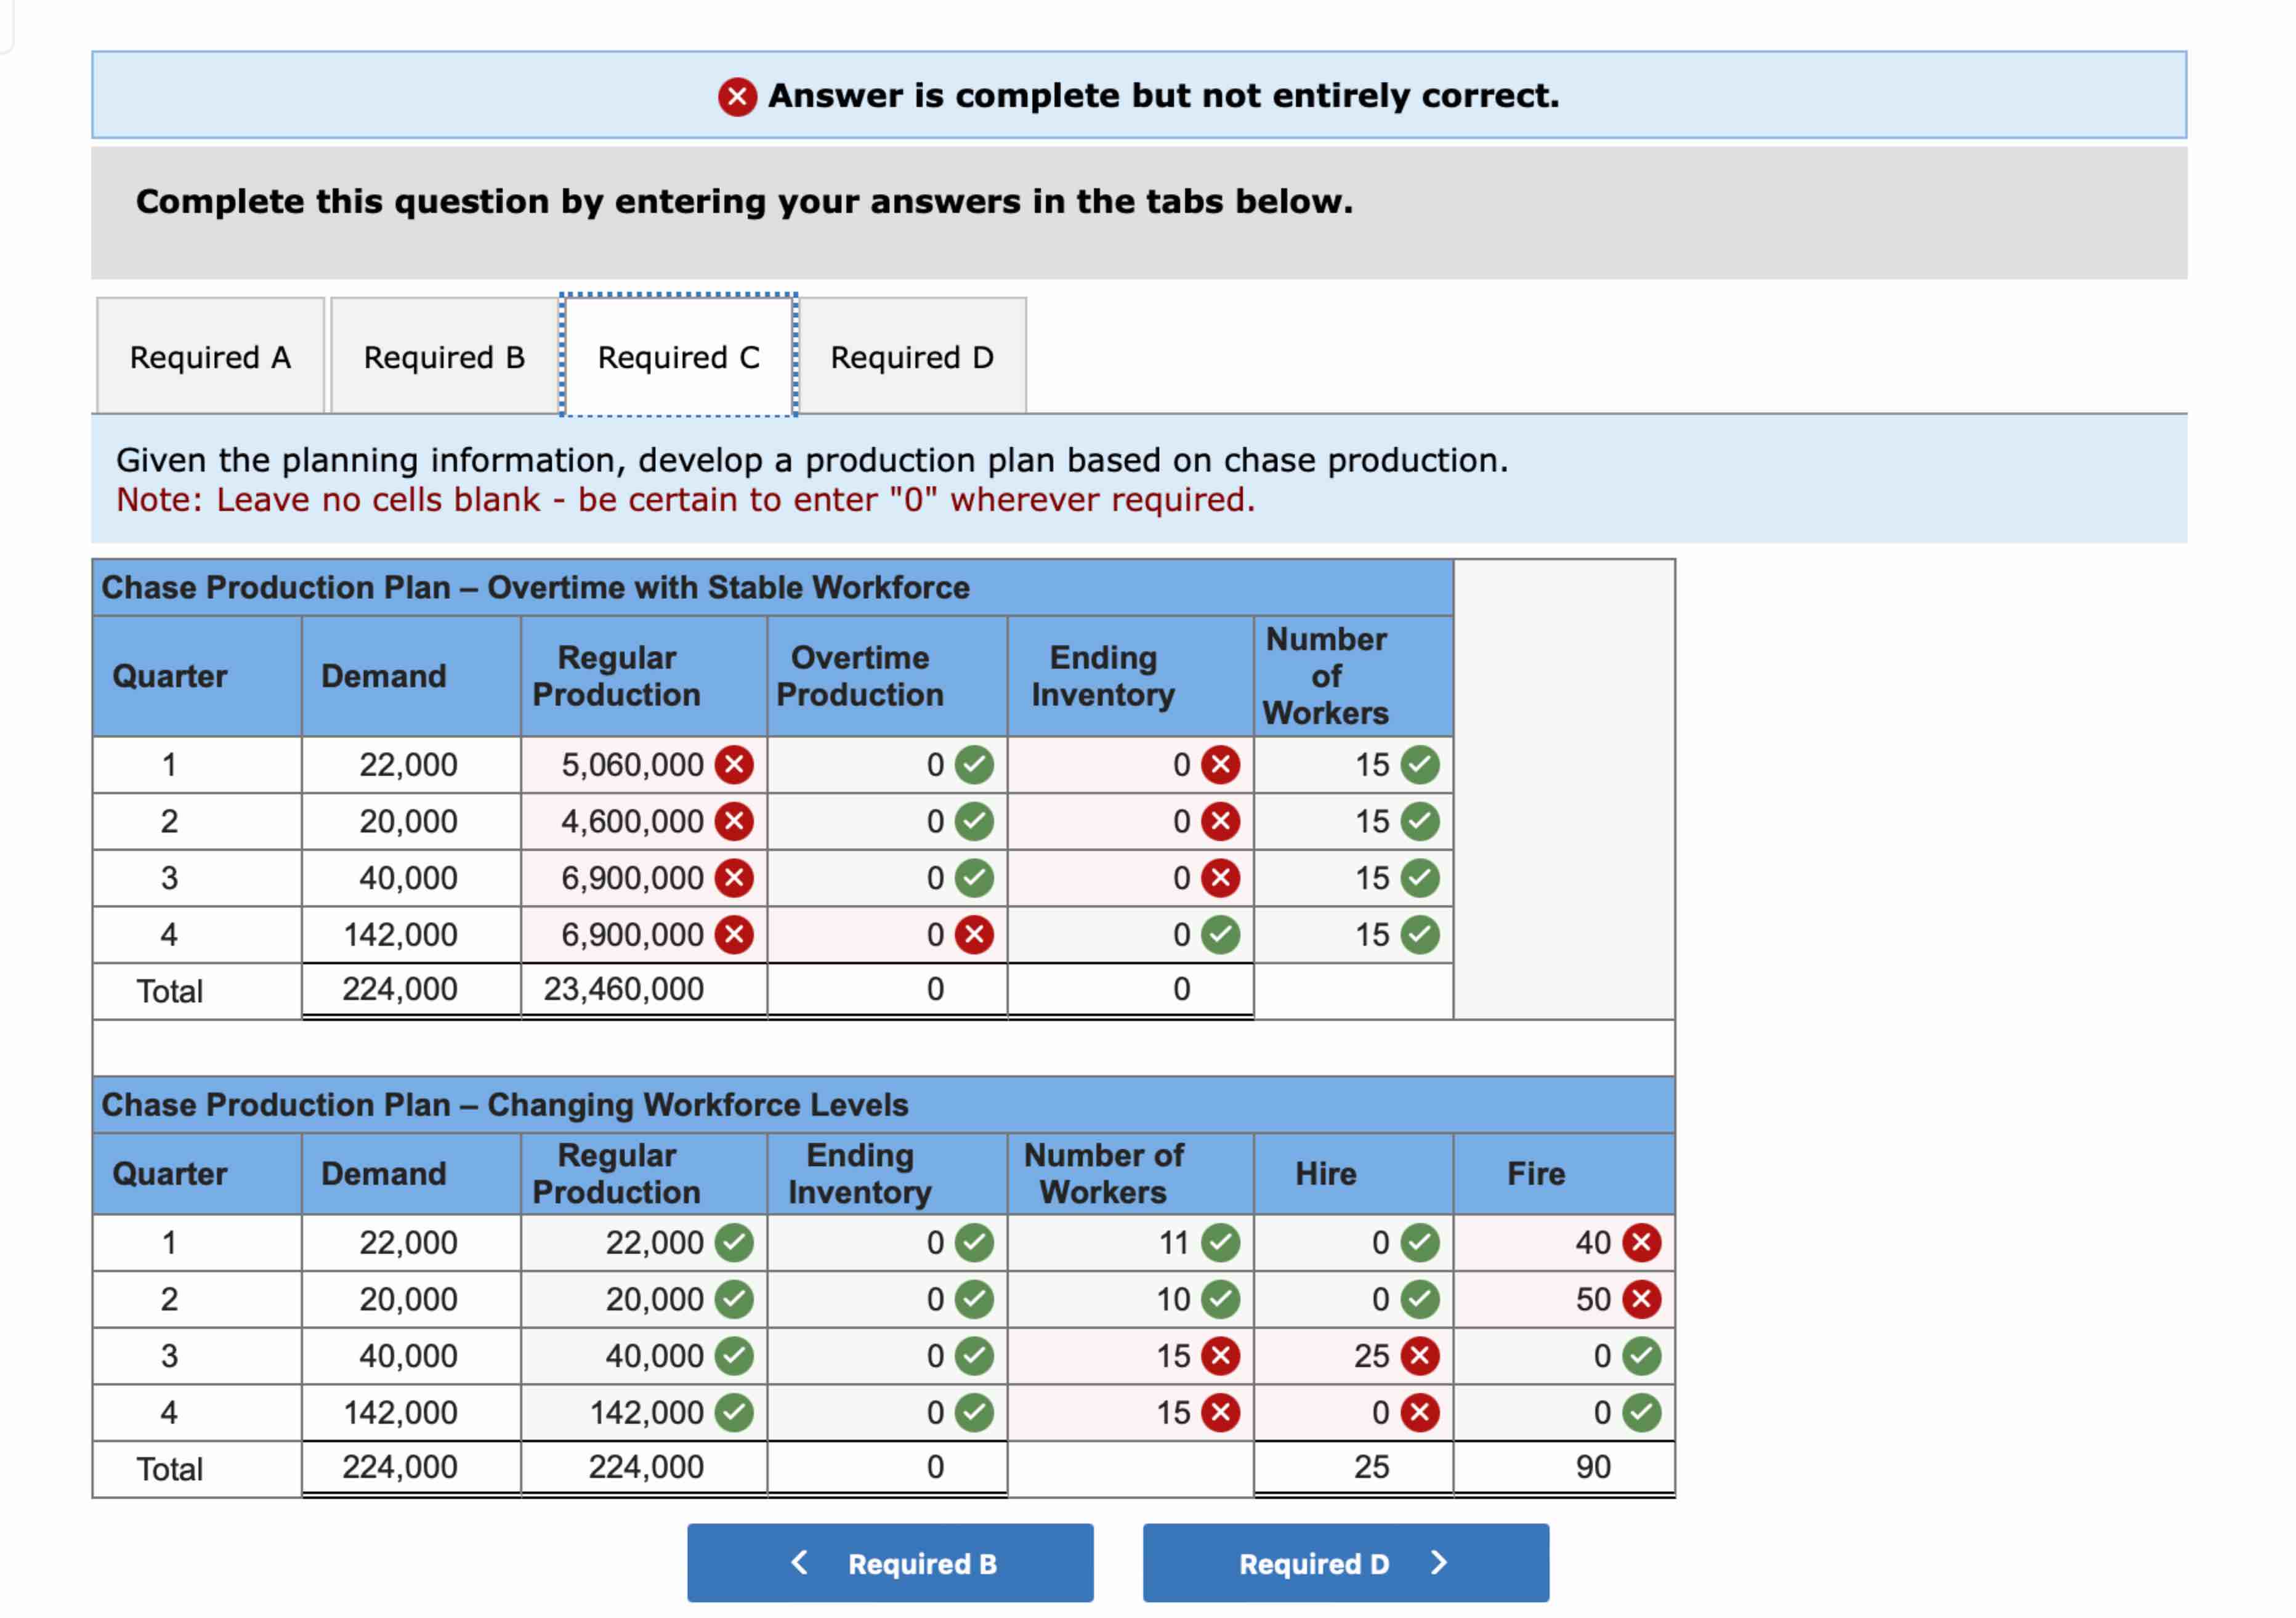Click green check beside Quarter 1 overtime production

pyautogui.click(x=974, y=765)
